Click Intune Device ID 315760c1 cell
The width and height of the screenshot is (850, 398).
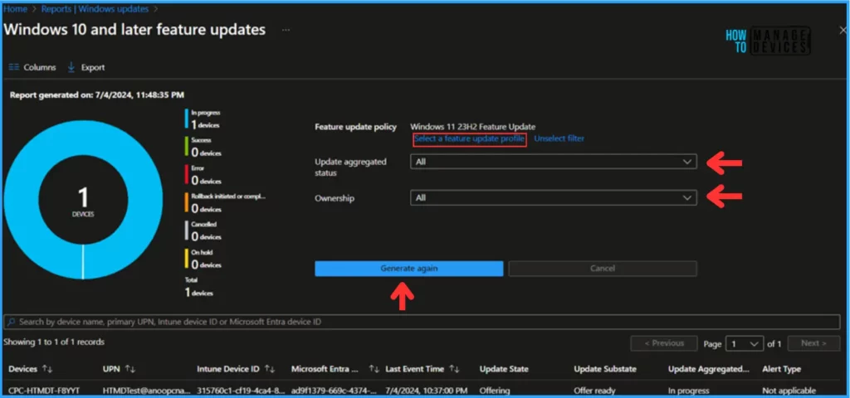point(242,391)
